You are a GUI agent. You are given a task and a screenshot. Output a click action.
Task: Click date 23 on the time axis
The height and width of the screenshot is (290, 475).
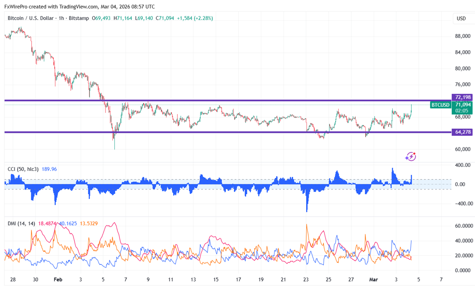pyautogui.click(x=306, y=279)
